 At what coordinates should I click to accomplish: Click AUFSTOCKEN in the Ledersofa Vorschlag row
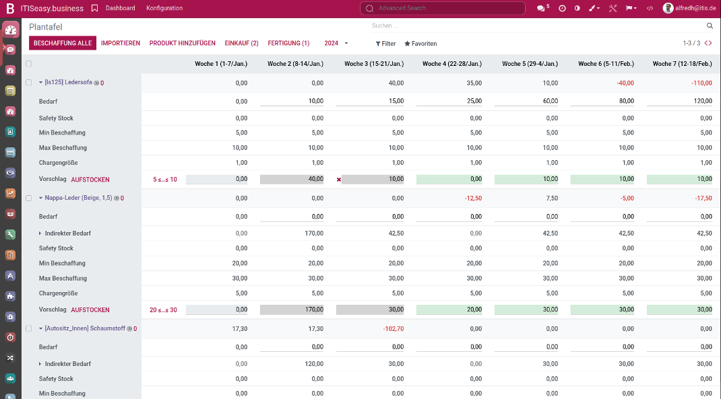[x=90, y=180]
